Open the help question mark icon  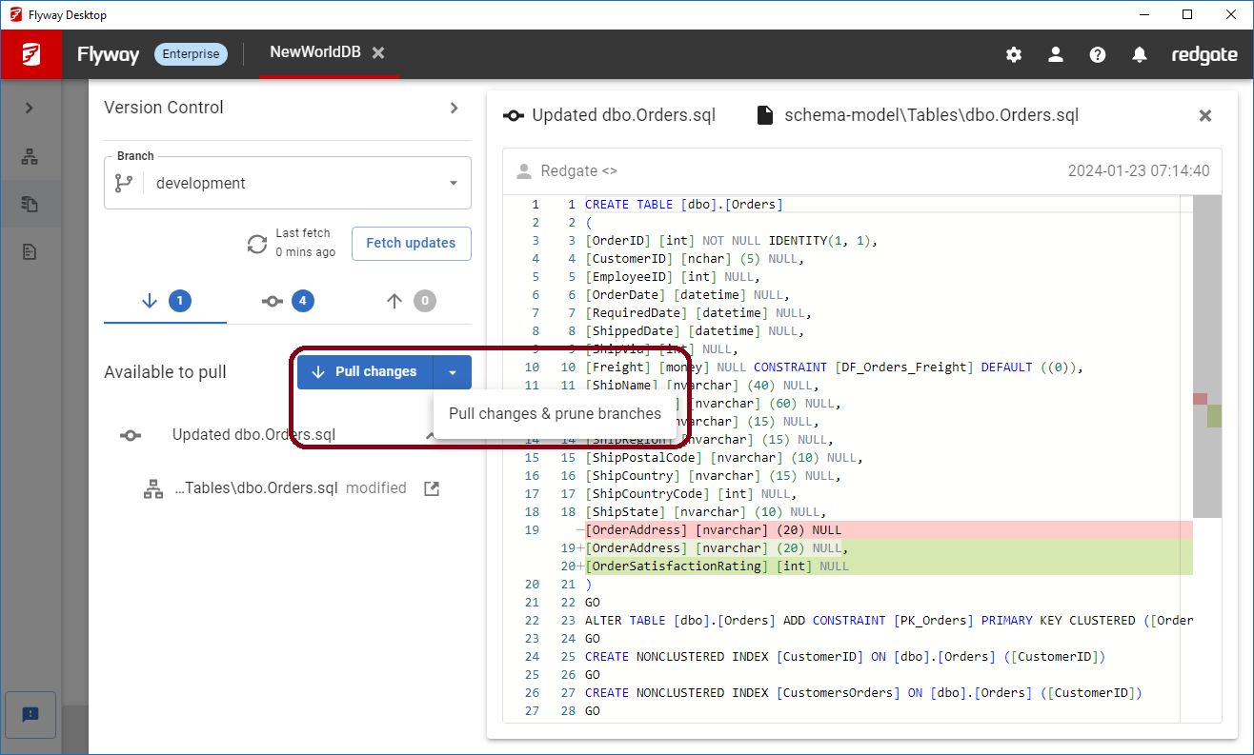(1097, 54)
